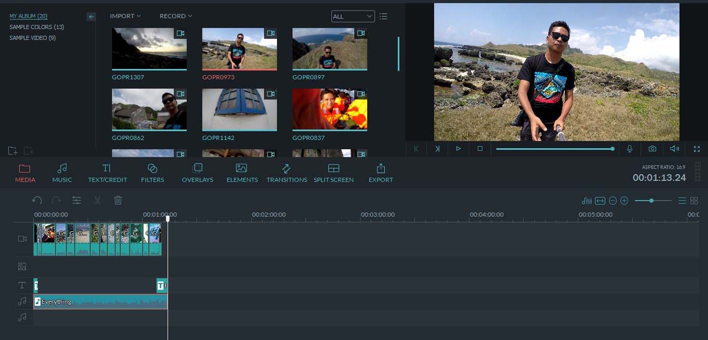708x340 pixels.
Task: Click the timeline zoom slider
Action: 651,201
